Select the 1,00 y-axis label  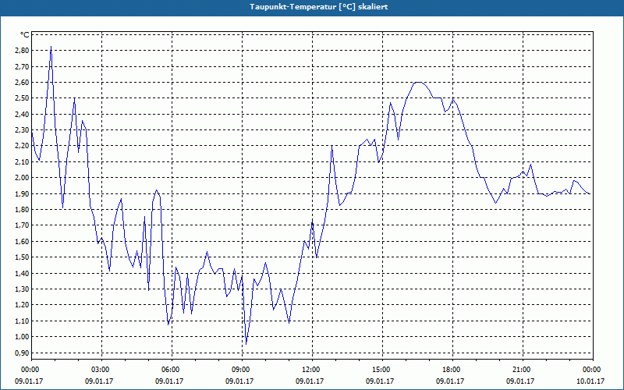tap(23, 337)
